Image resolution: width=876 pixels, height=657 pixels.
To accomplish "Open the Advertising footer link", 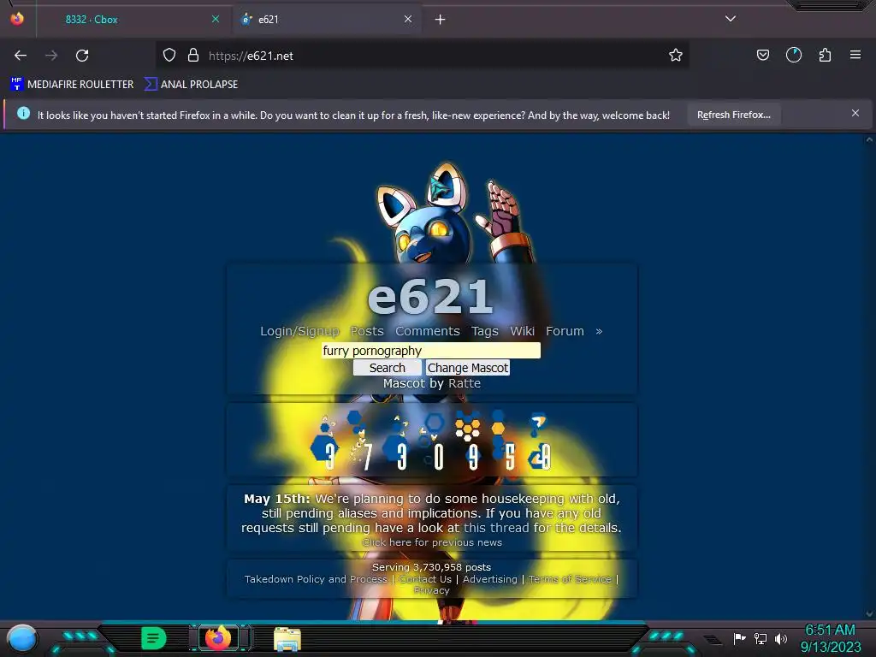I will click(490, 579).
